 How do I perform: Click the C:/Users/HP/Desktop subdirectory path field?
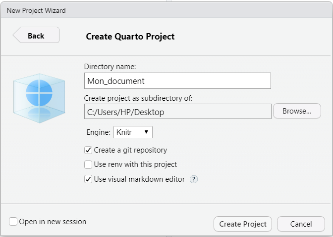[178, 111]
